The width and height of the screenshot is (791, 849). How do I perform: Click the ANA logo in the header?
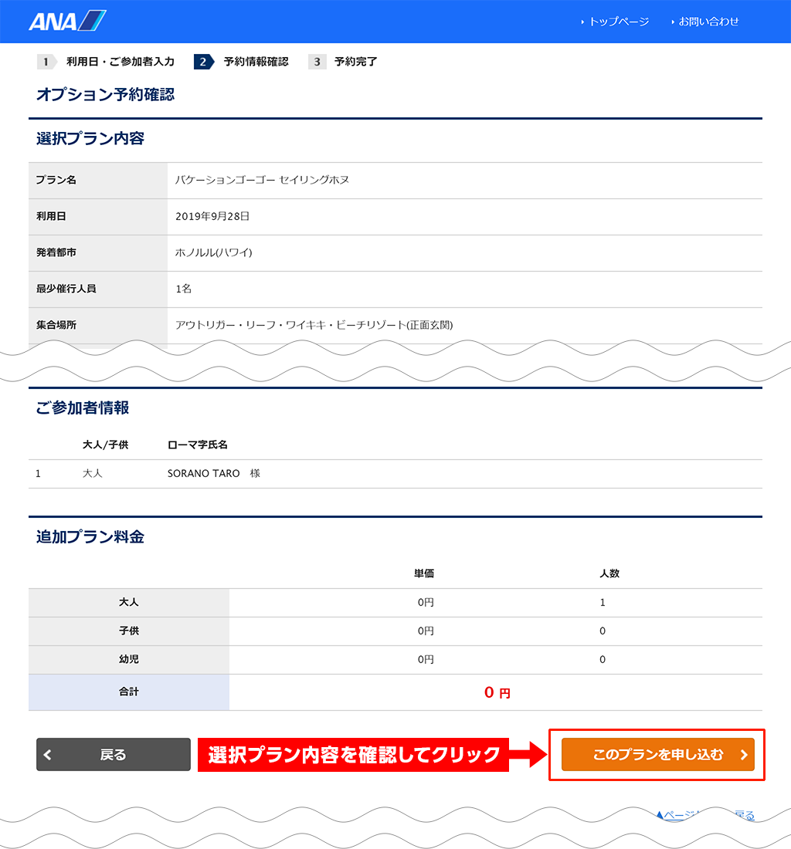pyautogui.click(x=67, y=21)
